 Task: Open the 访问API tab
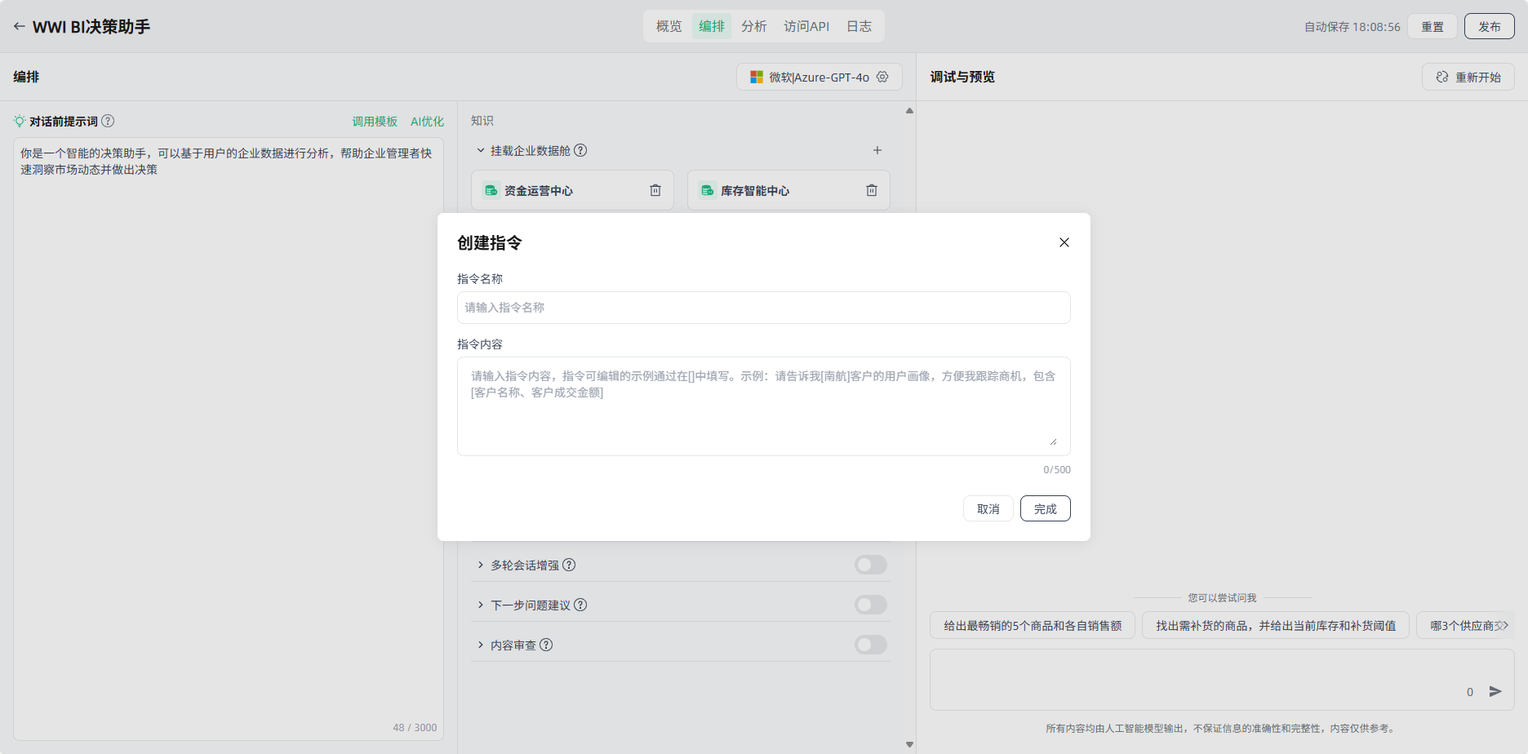point(806,26)
